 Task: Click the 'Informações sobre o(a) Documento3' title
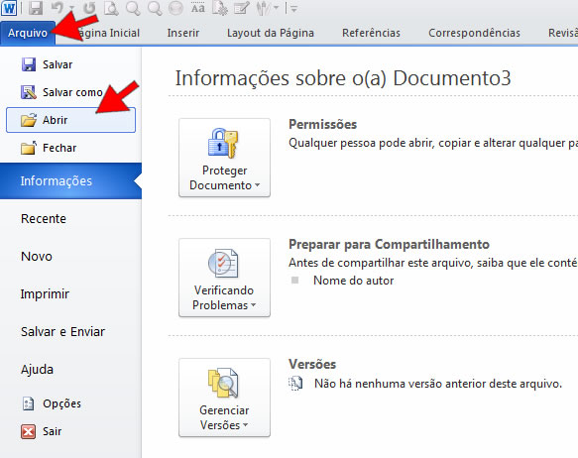(x=343, y=78)
